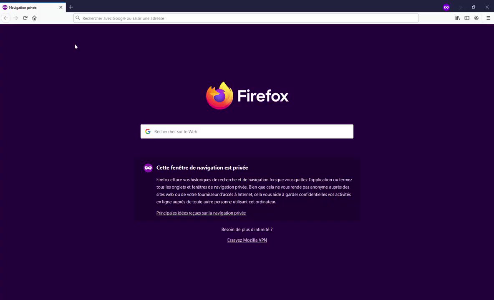The width and height of the screenshot is (494, 300).
Task: Open the Library bookshelf icon
Action: (x=457, y=18)
